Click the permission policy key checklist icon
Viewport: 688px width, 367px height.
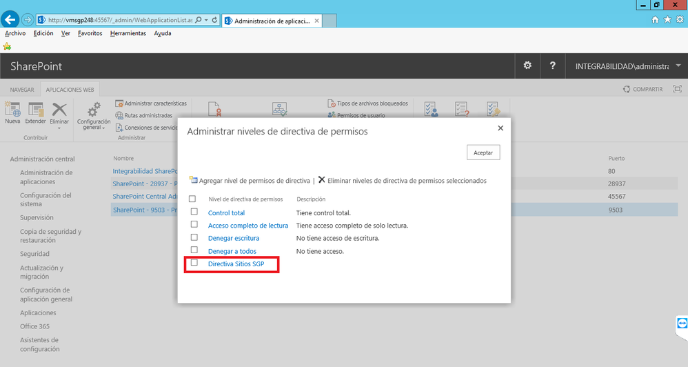[x=493, y=109]
